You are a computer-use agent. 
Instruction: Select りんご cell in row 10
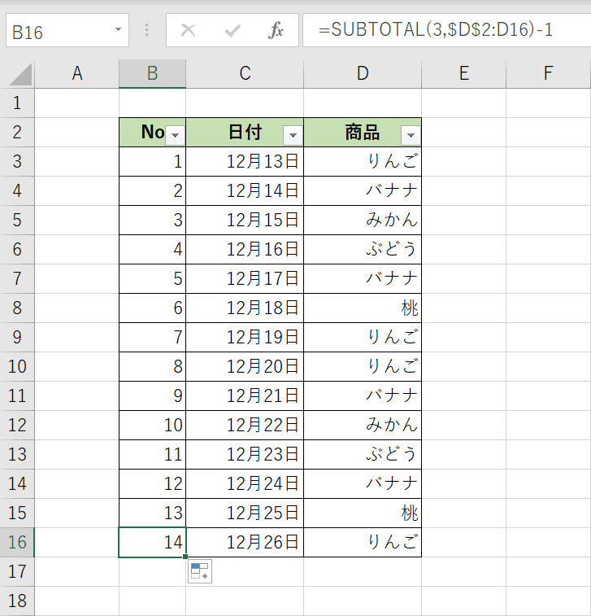pos(363,366)
